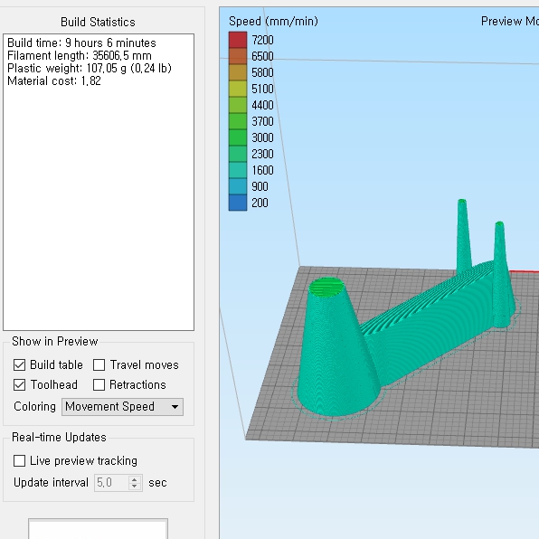The width and height of the screenshot is (539, 539).
Task: Open the Coloring dropdown set to Movement Speed
Action: 122,407
